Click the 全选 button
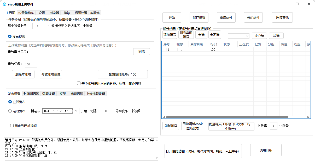 click(x=201, y=35)
